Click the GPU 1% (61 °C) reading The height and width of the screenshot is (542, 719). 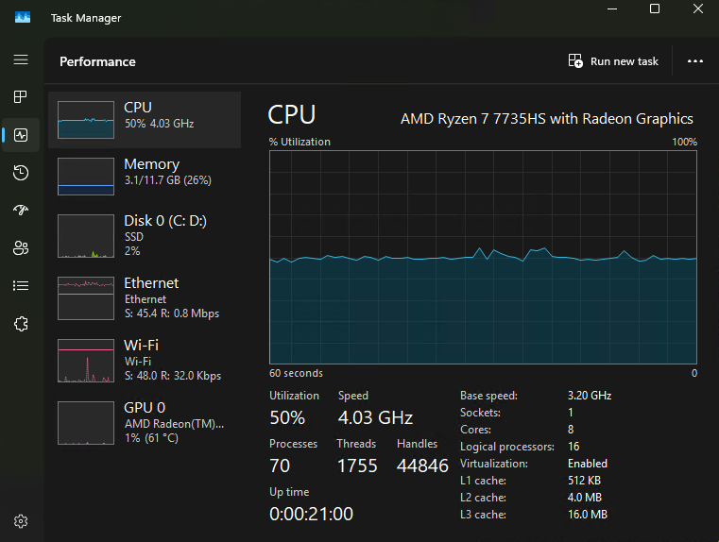[151, 438]
